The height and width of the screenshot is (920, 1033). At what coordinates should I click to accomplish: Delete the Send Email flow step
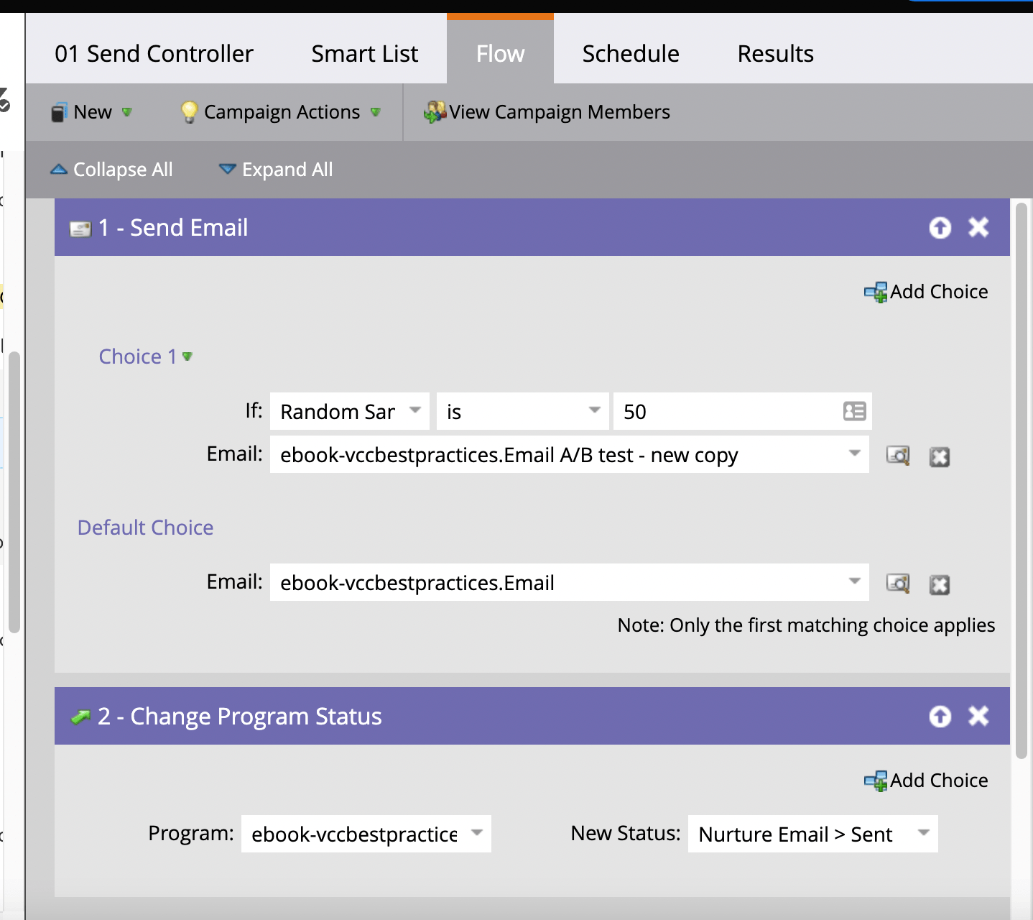pyautogui.click(x=978, y=228)
